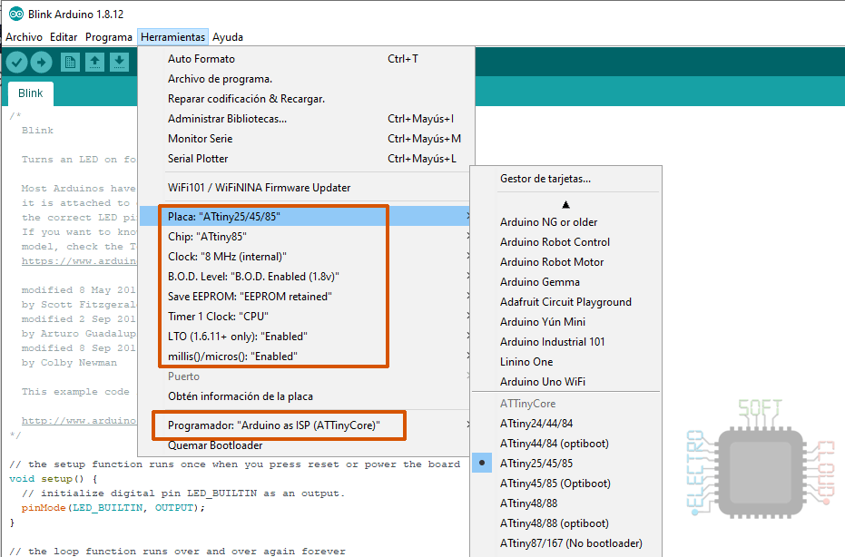Open WiFi101 / WiFiNINA Firmware Updater

coord(305,188)
